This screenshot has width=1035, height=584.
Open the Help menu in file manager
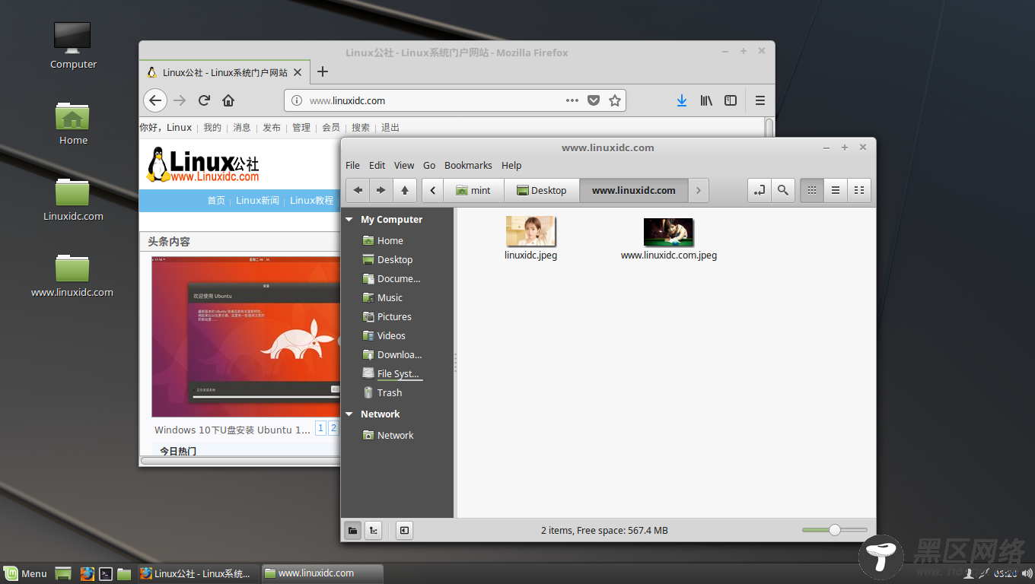(x=511, y=165)
